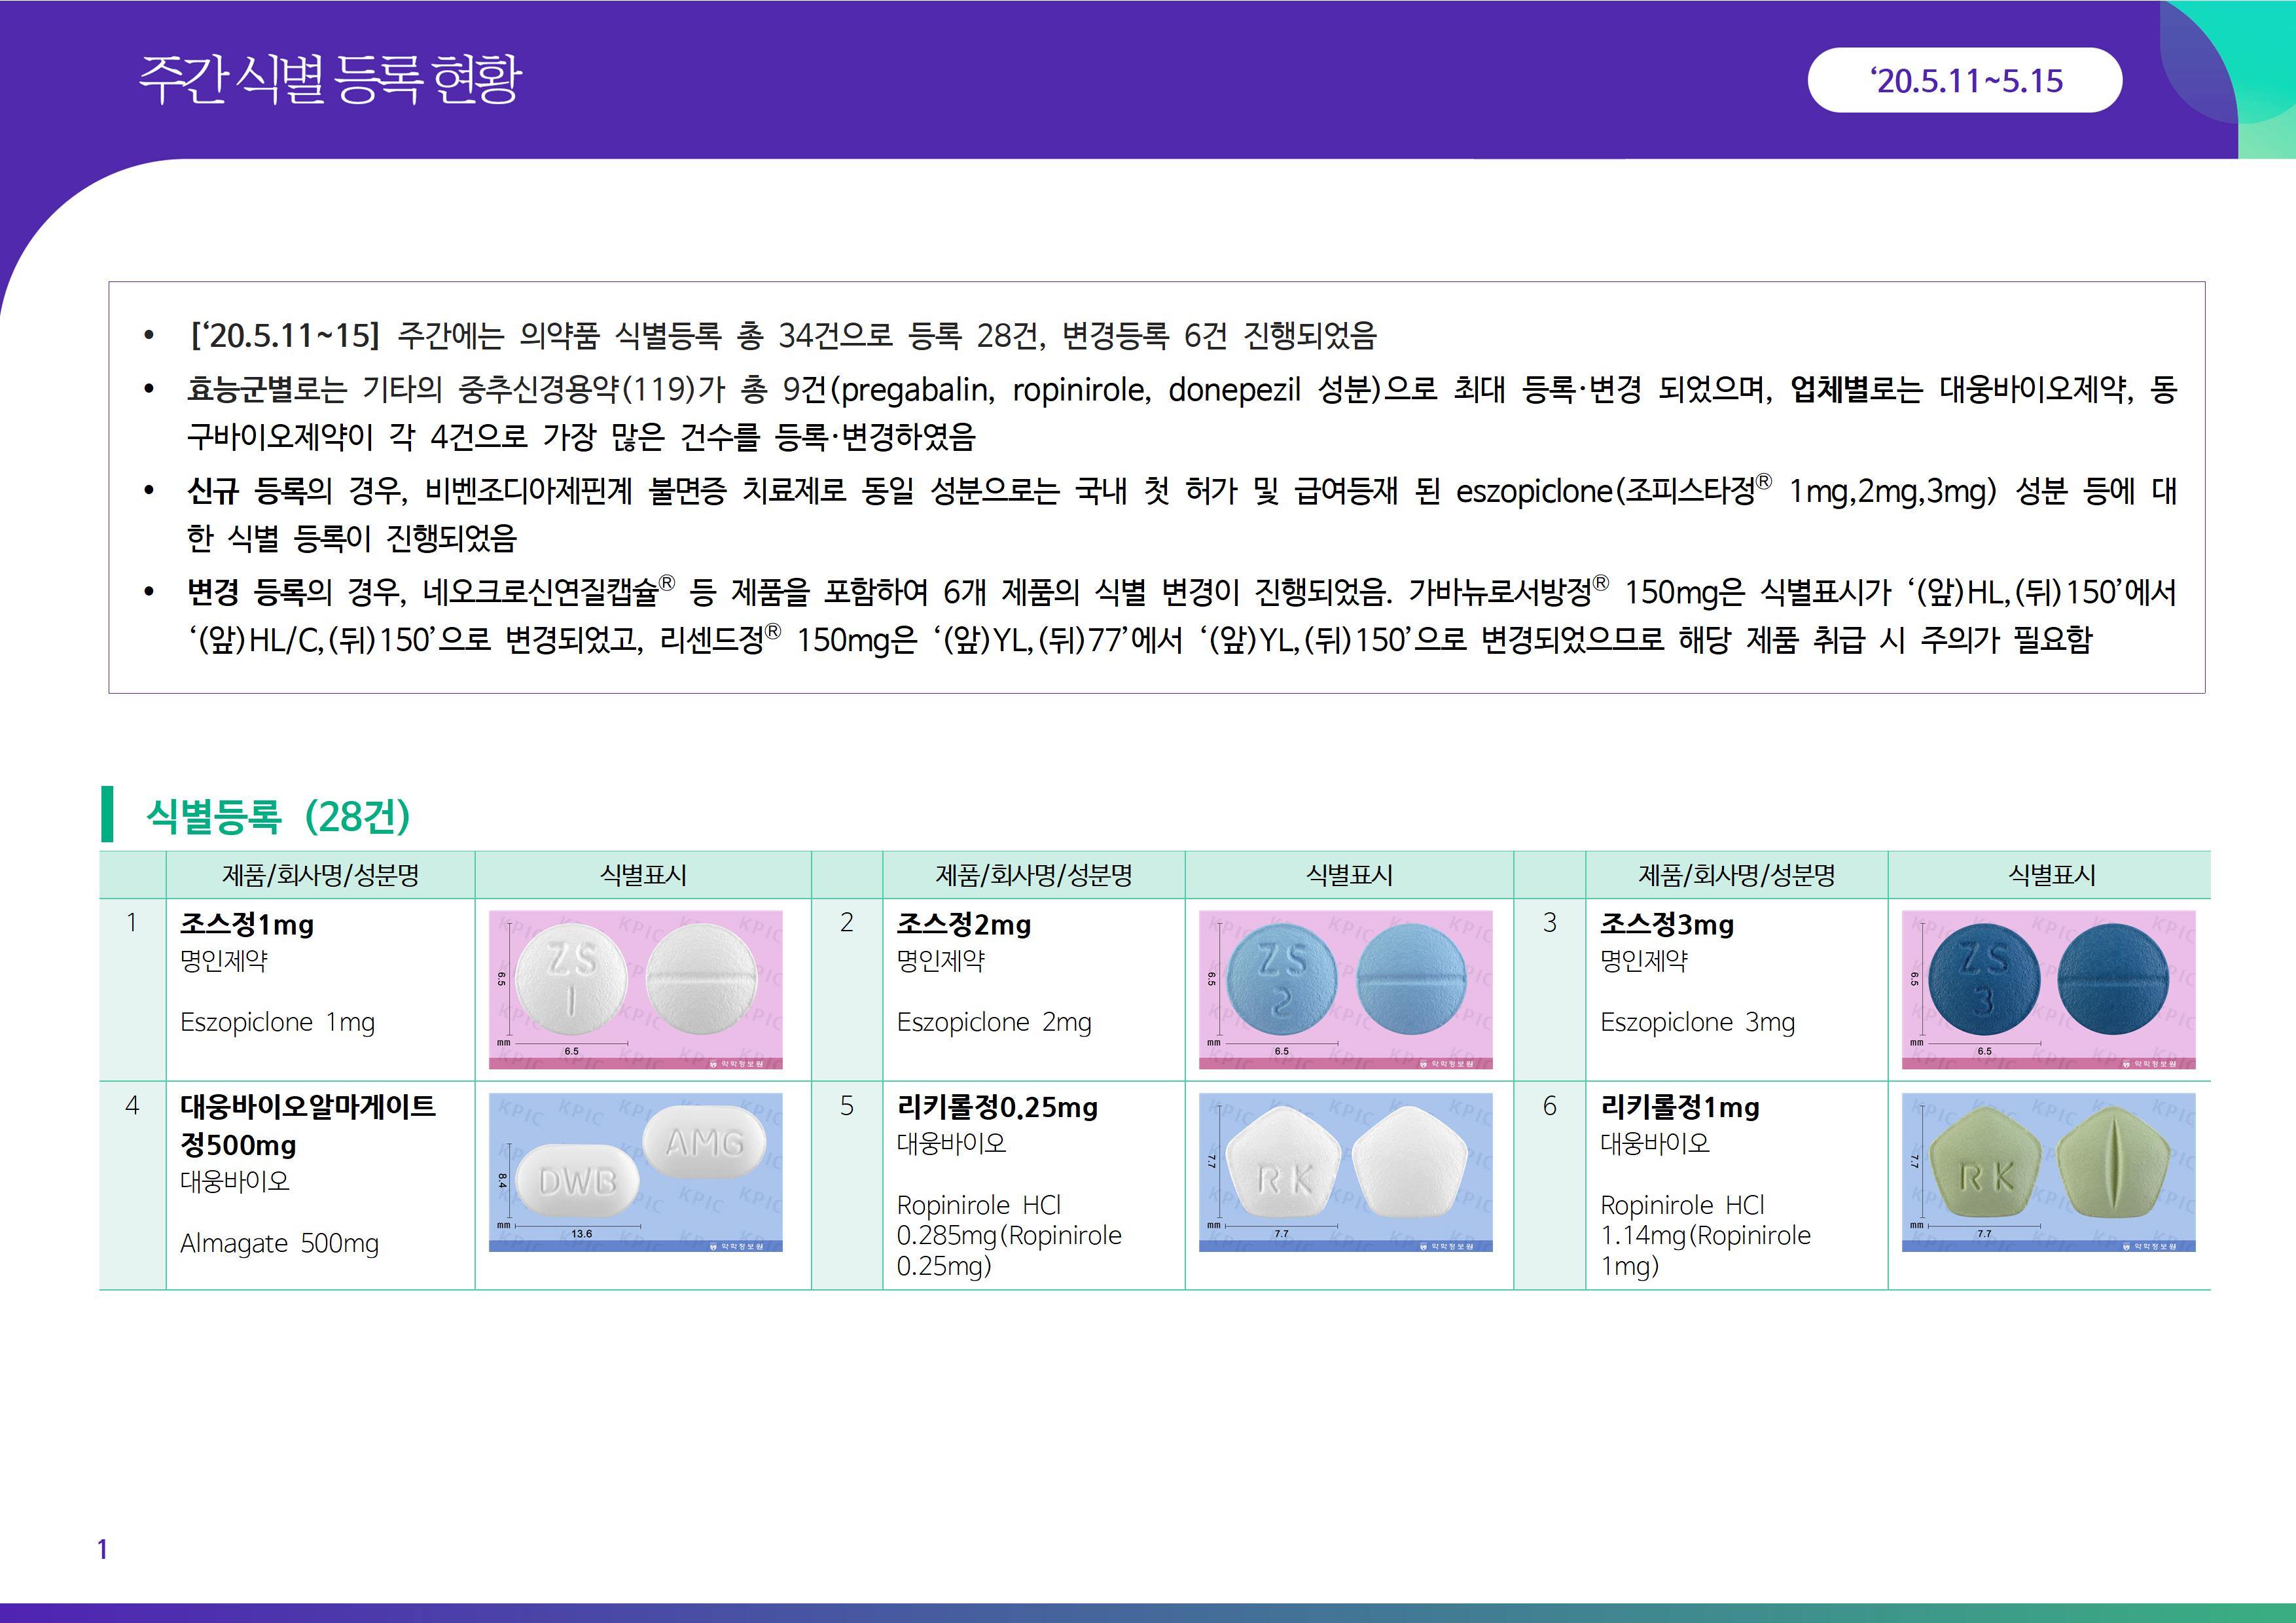2296x1623 pixels.
Task: Click the 조스정2mg product name
Action: pyautogui.click(x=963, y=925)
